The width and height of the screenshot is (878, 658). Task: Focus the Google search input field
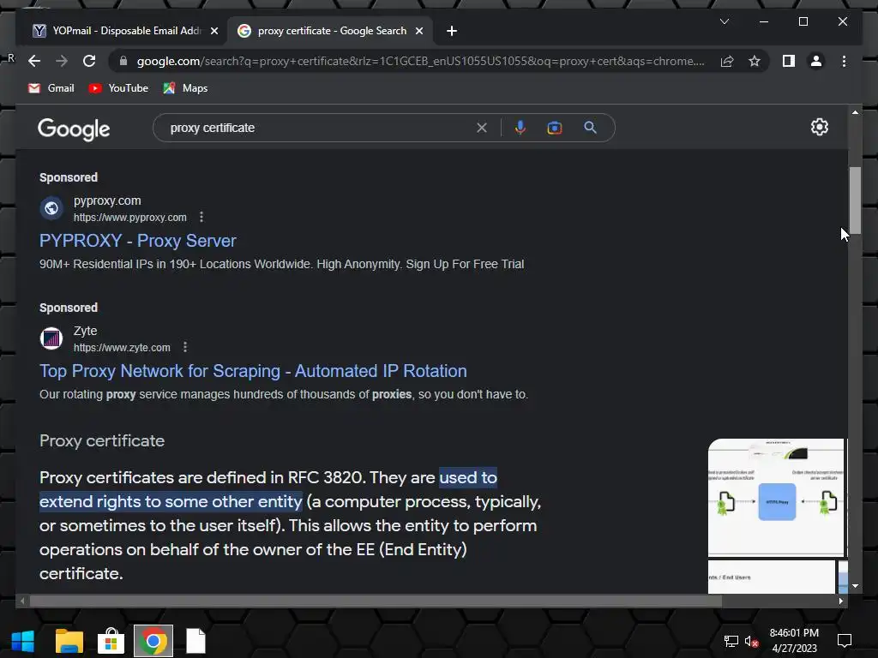319,128
